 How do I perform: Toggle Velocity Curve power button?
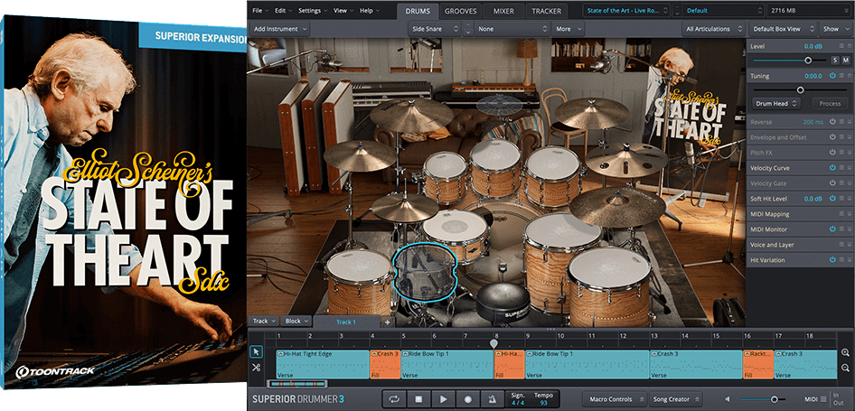pyautogui.click(x=832, y=167)
